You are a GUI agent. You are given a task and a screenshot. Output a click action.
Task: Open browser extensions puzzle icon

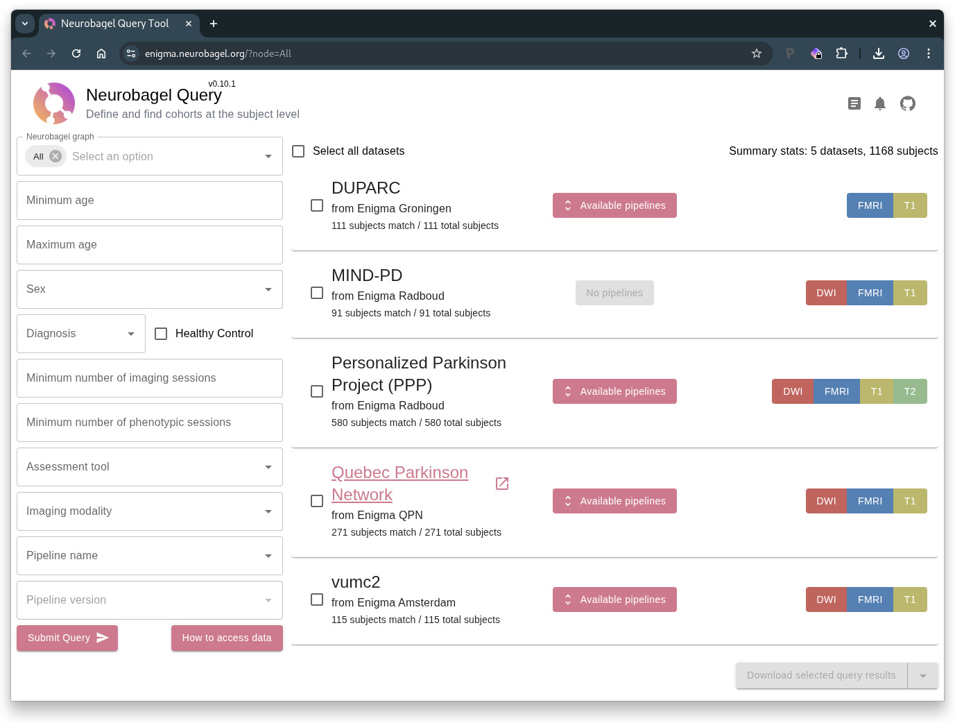[x=842, y=53]
